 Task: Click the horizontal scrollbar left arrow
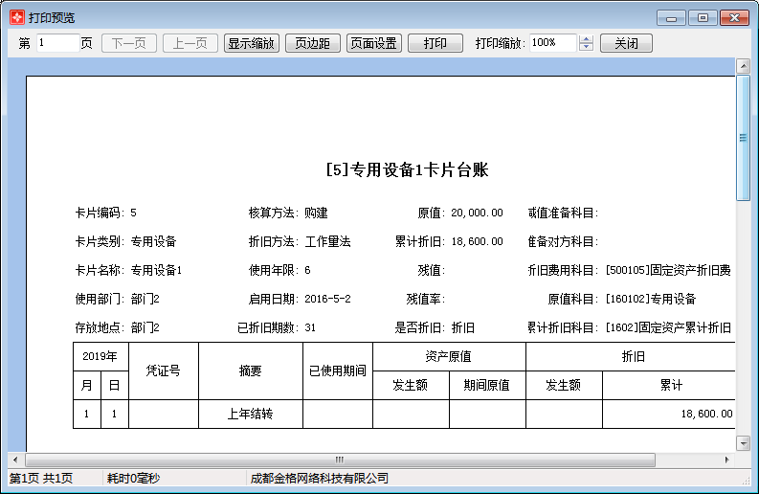pos(14,460)
